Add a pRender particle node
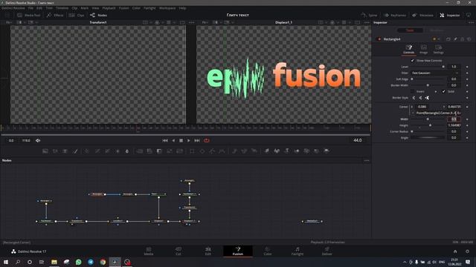 tap(254, 151)
